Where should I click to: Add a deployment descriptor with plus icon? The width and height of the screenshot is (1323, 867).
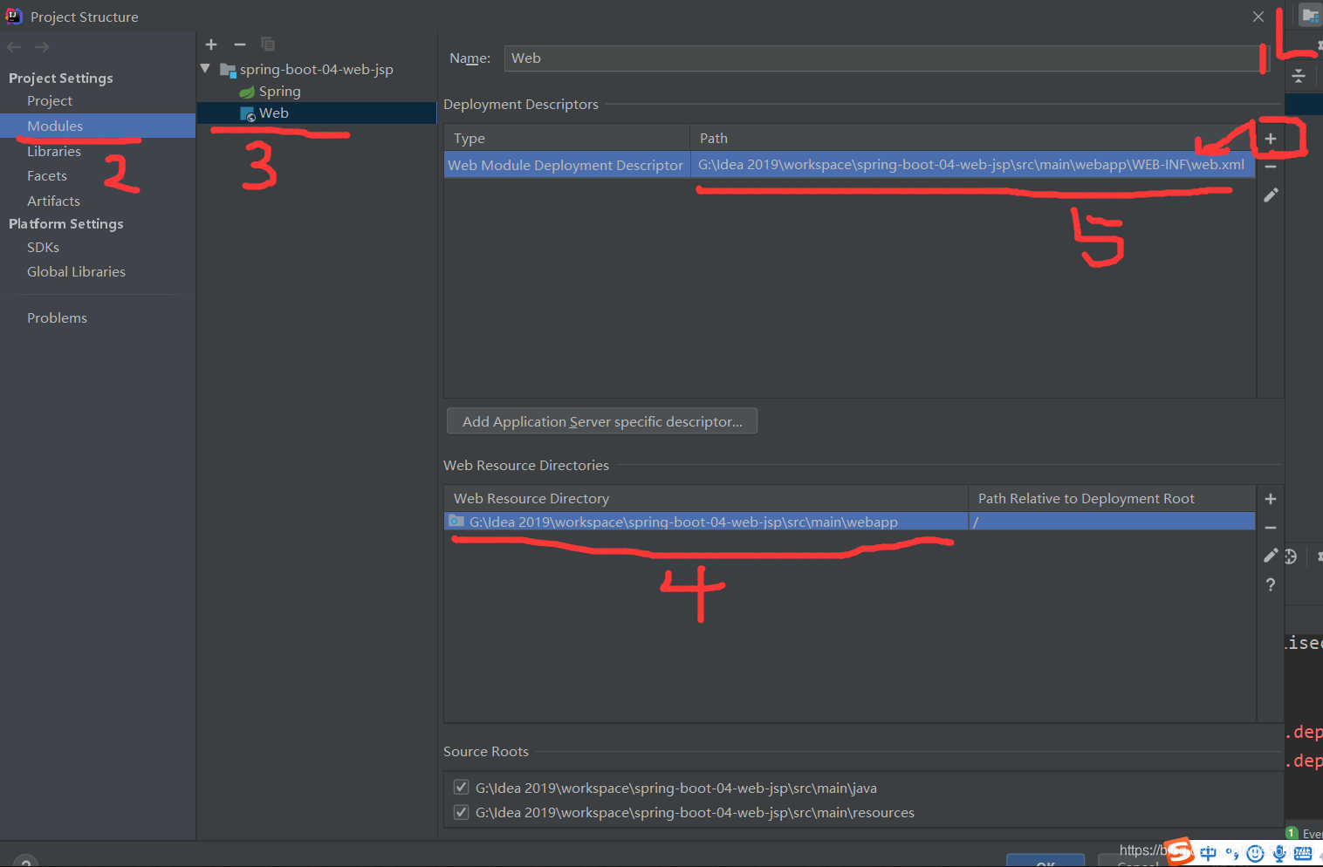[x=1271, y=139]
